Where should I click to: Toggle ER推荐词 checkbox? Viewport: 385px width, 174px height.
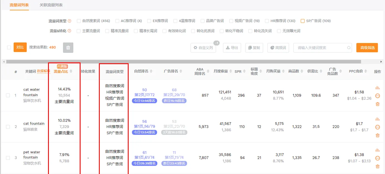(x=149, y=21)
